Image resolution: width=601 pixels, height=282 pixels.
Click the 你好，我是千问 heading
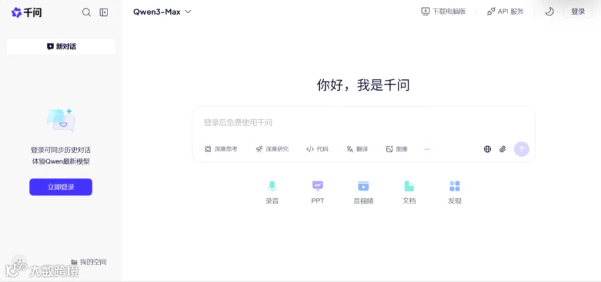(363, 85)
